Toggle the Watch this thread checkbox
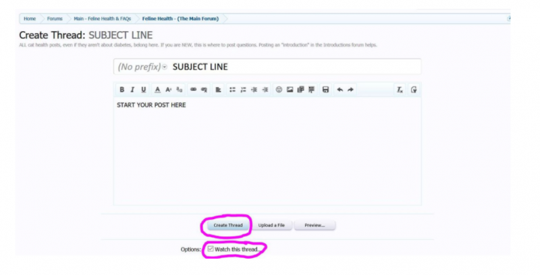This screenshot has height=275, width=540. tap(211, 249)
